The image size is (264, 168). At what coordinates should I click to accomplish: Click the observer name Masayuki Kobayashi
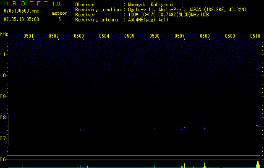coord(151,5)
